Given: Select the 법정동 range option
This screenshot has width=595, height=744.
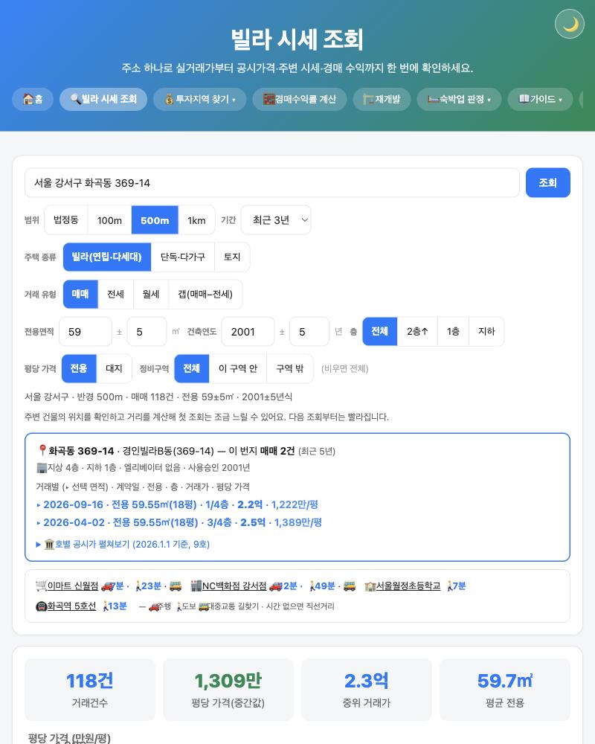Looking at the screenshot, I should 66,219.
